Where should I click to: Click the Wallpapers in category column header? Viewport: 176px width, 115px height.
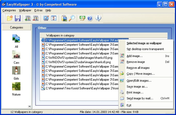(x=103, y=35)
